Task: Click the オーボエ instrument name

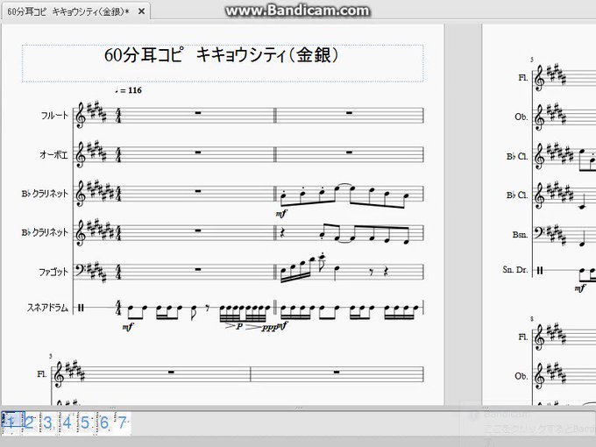Action: [54, 155]
